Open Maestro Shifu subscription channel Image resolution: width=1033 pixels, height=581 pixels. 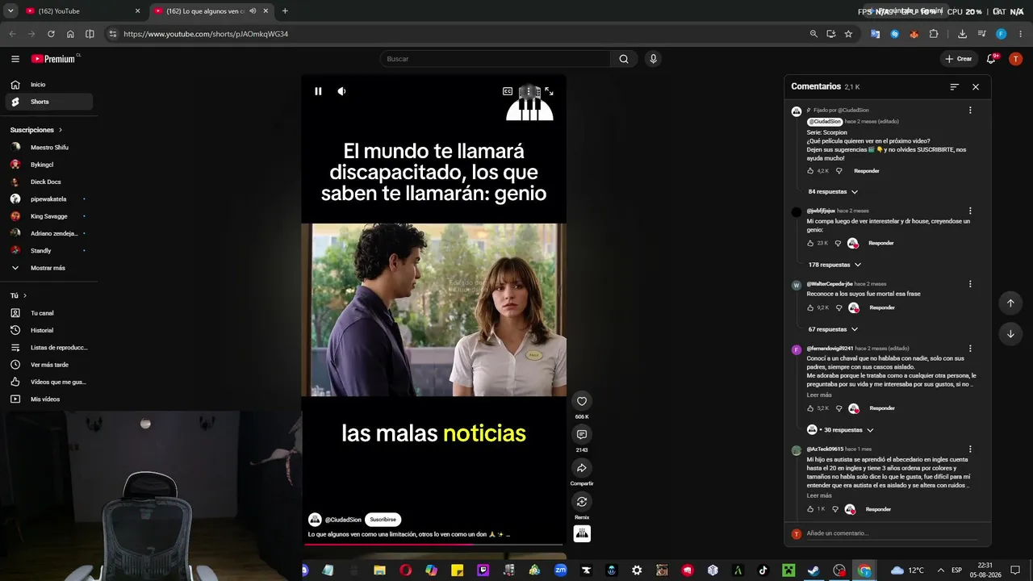49,148
